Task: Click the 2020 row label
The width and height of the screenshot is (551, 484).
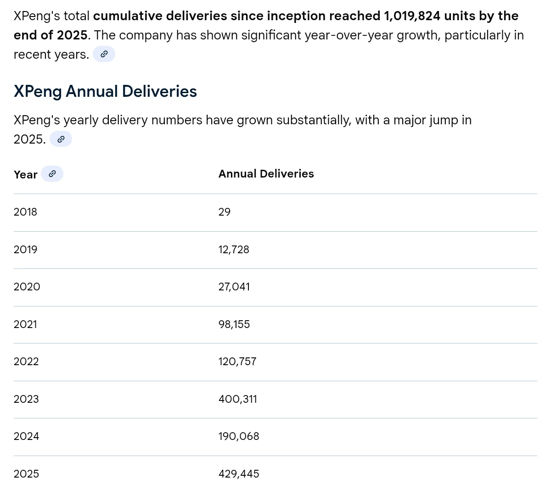Action: (27, 287)
